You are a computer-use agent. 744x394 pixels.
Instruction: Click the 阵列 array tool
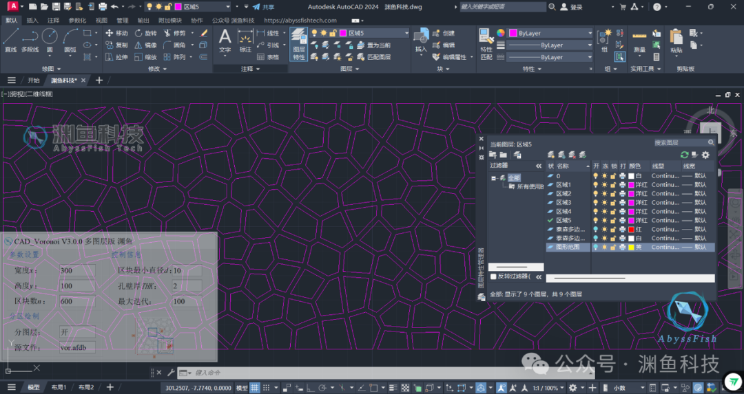tap(174, 57)
